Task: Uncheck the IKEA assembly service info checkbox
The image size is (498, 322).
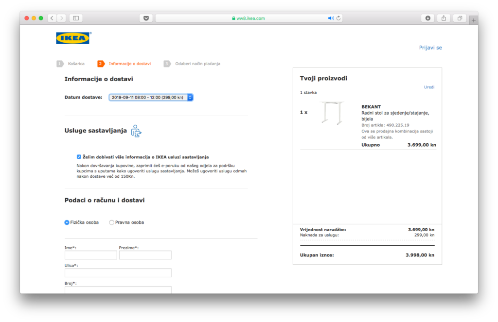Action: click(79, 157)
